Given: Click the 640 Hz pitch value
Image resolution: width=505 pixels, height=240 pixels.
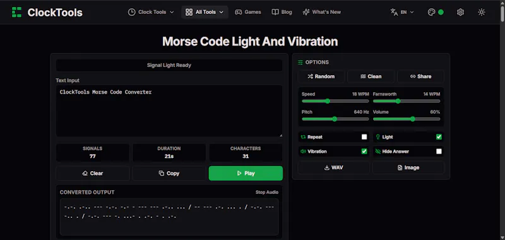Looking at the screenshot, I should [361, 112].
